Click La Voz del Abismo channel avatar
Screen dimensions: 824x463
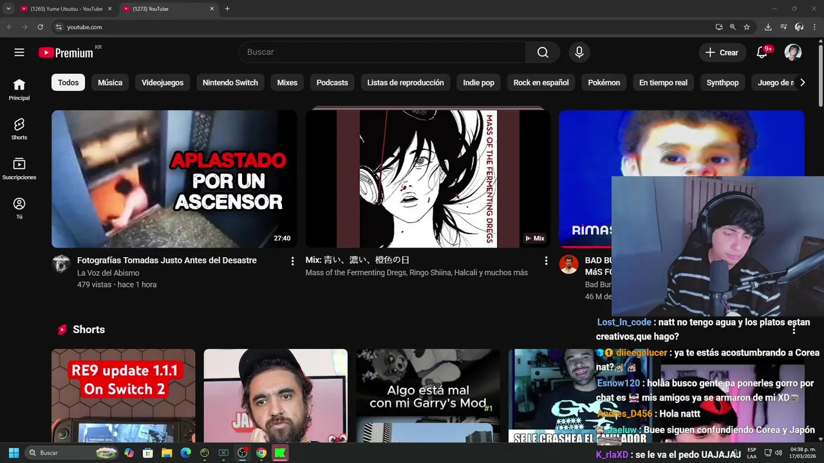[61, 264]
